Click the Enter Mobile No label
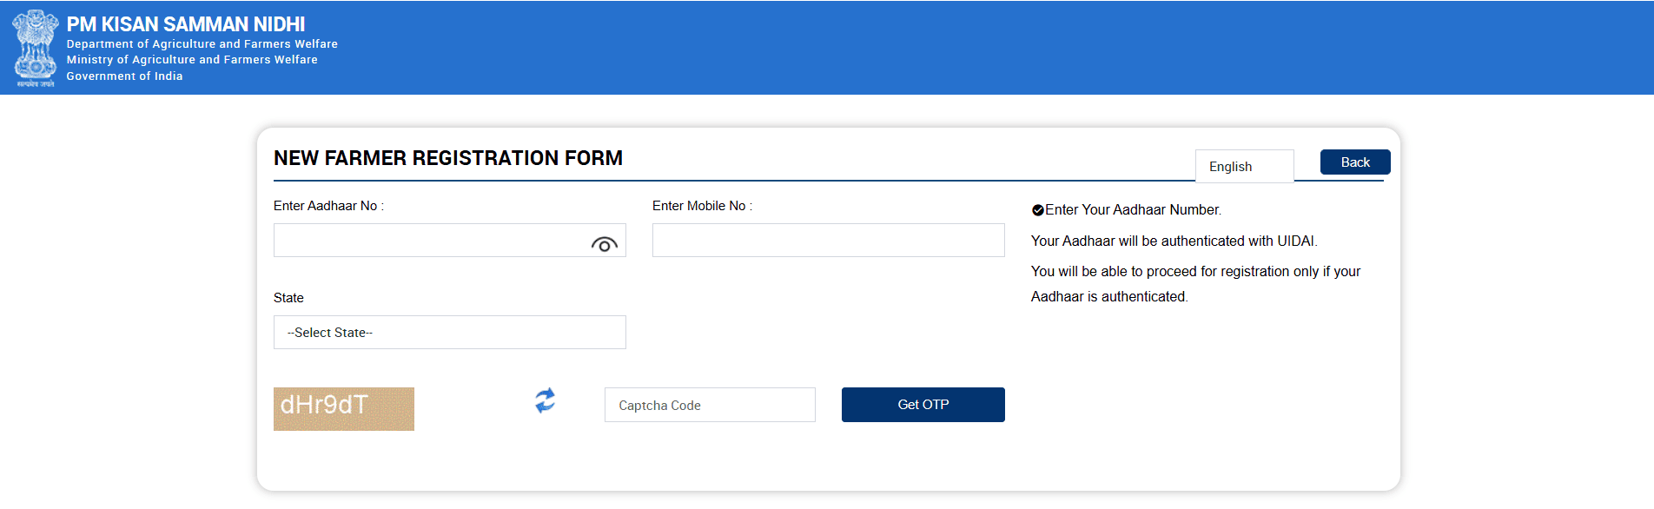The width and height of the screenshot is (1654, 509). pos(702,206)
